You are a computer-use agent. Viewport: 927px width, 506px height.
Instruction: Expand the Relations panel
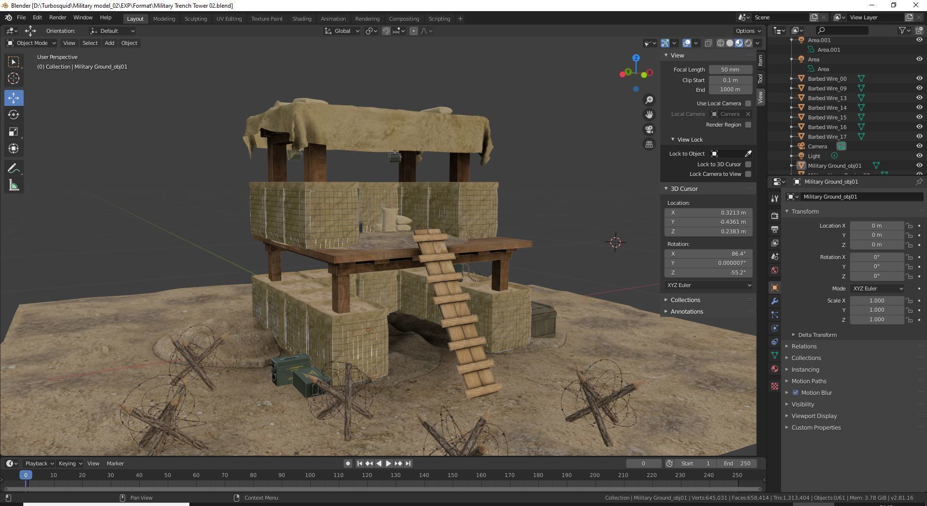[x=804, y=347]
